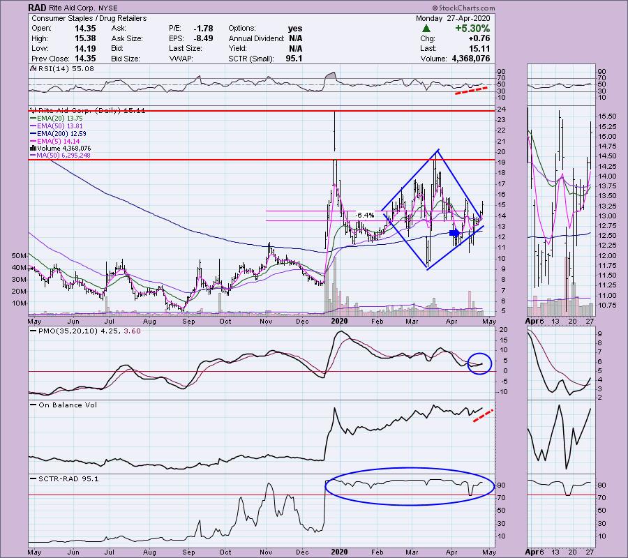Select the header Volume value 4,368,076
Screen dimensions: 628x558
(470, 59)
